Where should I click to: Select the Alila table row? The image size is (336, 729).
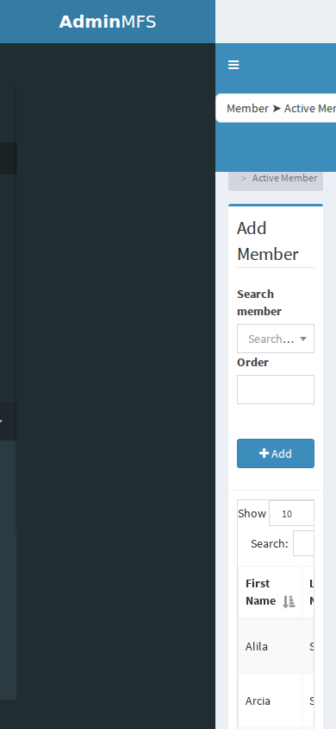(276, 646)
